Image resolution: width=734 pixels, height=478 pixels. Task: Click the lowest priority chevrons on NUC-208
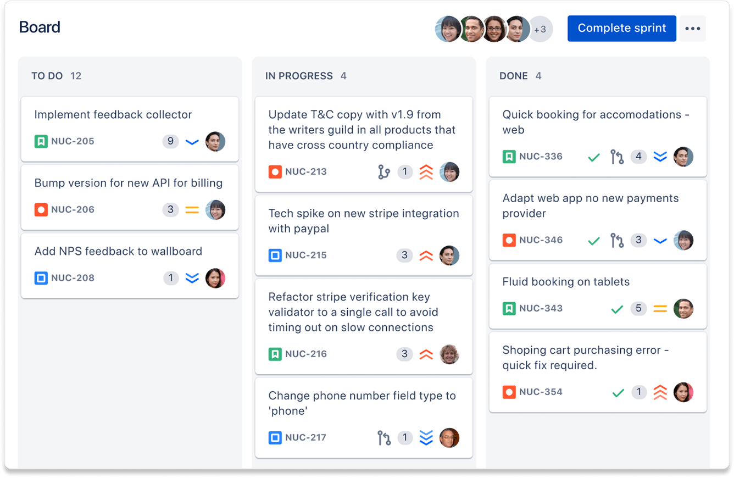(x=192, y=278)
